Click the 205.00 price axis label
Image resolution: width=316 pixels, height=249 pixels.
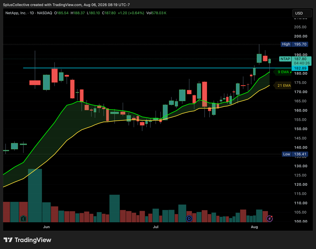300,27
